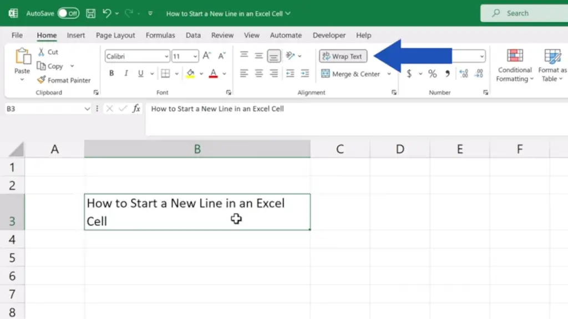Image resolution: width=568 pixels, height=319 pixels.
Task: Click the Redo arrow icon
Action: coord(129,13)
